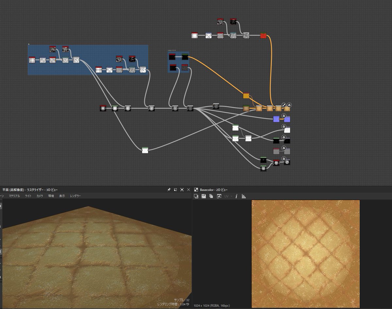Select the solid red node in top chain
The image size is (392, 309).
coord(263,35)
